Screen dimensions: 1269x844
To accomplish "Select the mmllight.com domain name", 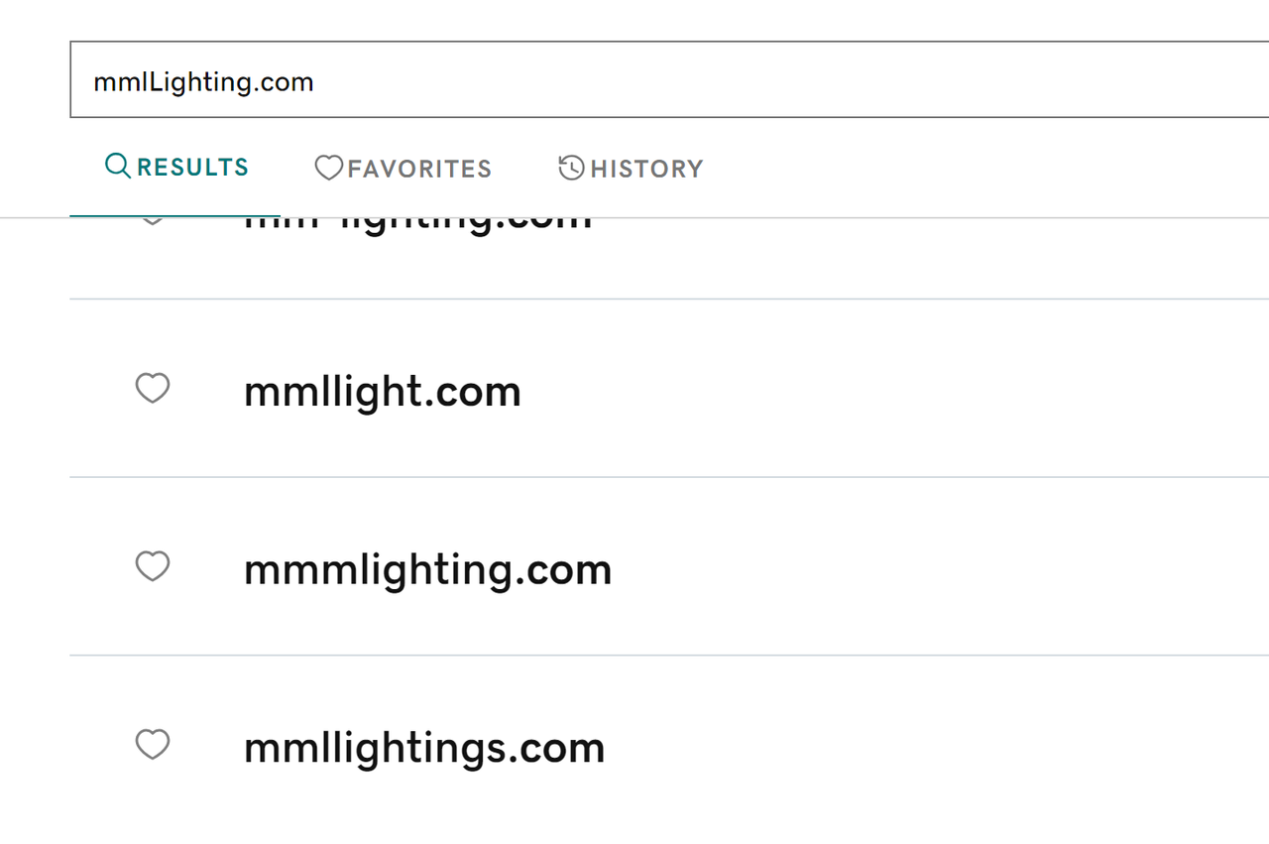I will click(382, 392).
